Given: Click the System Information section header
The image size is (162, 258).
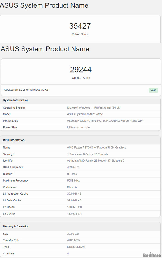Looking at the screenshot, I should pyautogui.click(x=16, y=100).
